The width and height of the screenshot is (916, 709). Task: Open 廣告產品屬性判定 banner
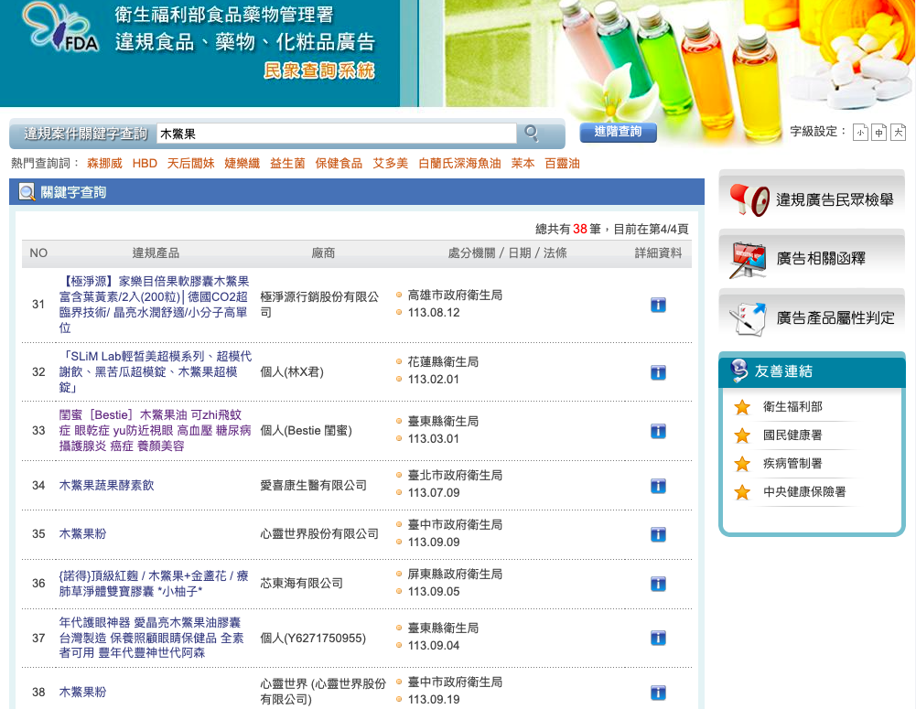click(812, 317)
